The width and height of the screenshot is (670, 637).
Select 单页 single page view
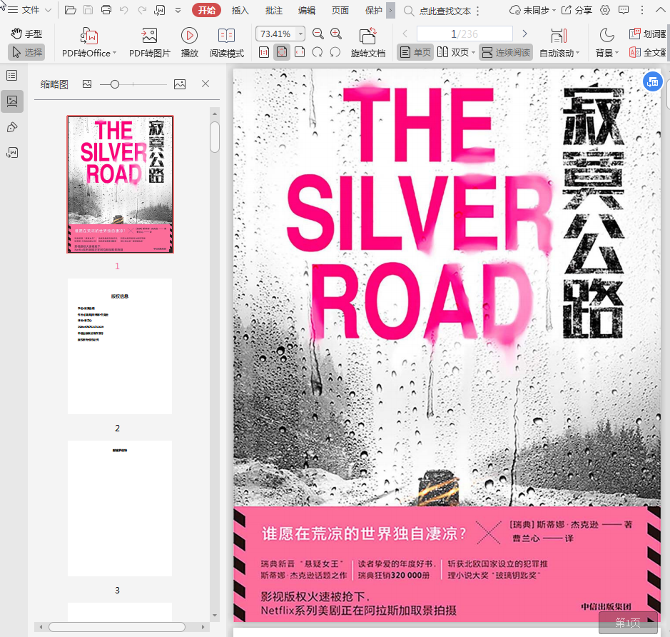(x=415, y=52)
